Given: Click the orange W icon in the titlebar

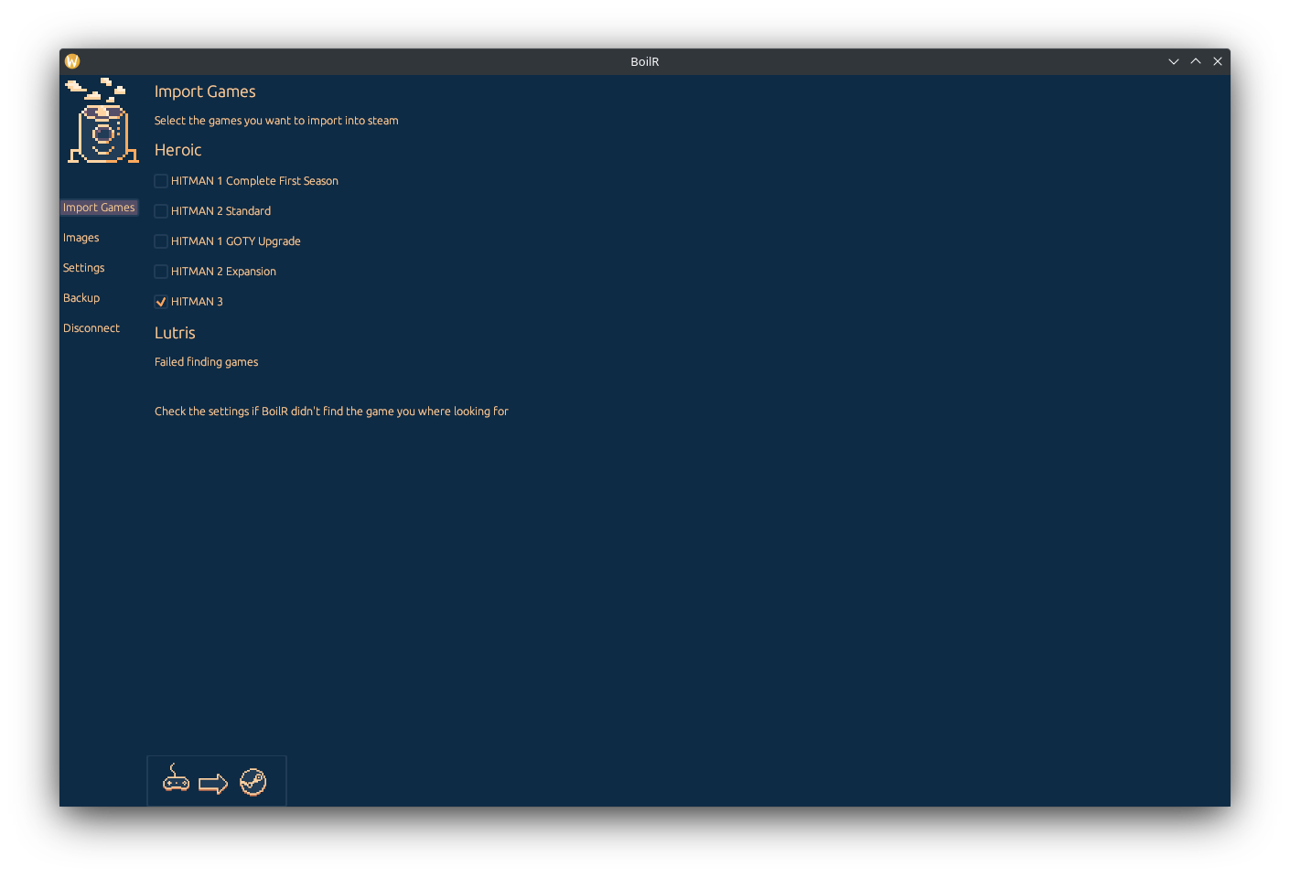Looking at the screenshot, I should tap(71, 60).
